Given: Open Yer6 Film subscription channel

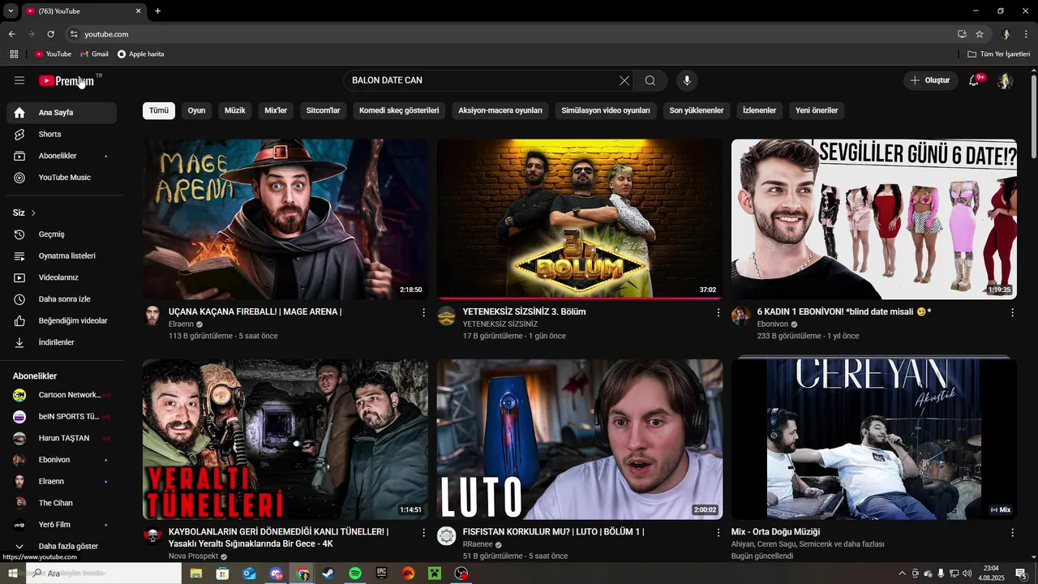Looking at the screenshot, I should pyautogui.click(x=62, y=525).
